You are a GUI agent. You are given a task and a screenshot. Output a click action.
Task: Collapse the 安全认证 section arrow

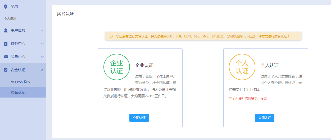[42, 70]
